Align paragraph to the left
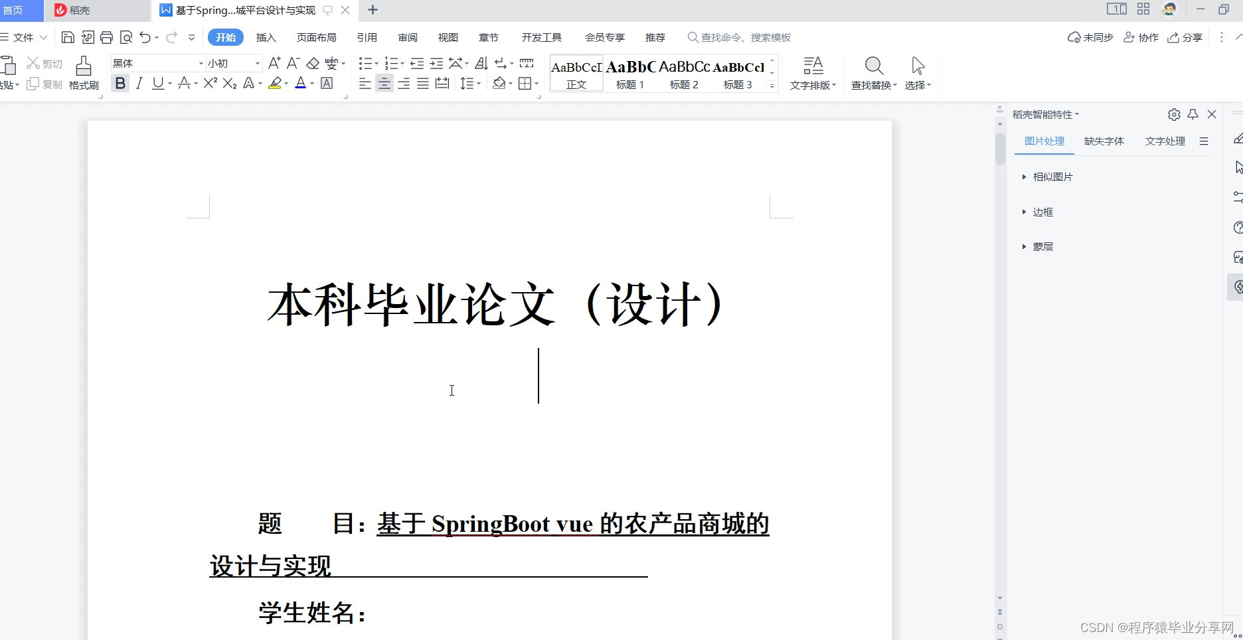Screen dimensions: 1243x640 click(x=365, y=83)
